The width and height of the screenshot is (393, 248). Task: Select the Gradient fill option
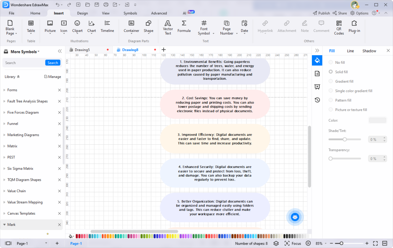(331, 81)
